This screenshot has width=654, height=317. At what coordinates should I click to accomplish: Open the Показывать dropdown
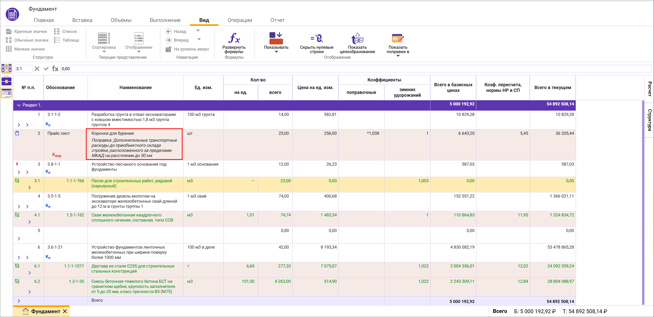(276, 51)
